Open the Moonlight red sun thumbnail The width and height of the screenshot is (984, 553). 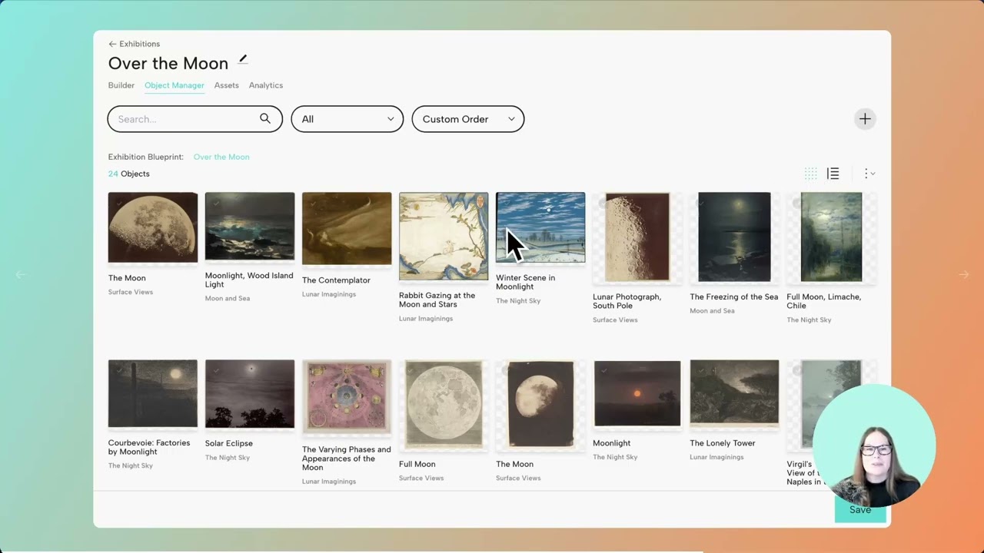pyautogui.click(x=637, y=393)
